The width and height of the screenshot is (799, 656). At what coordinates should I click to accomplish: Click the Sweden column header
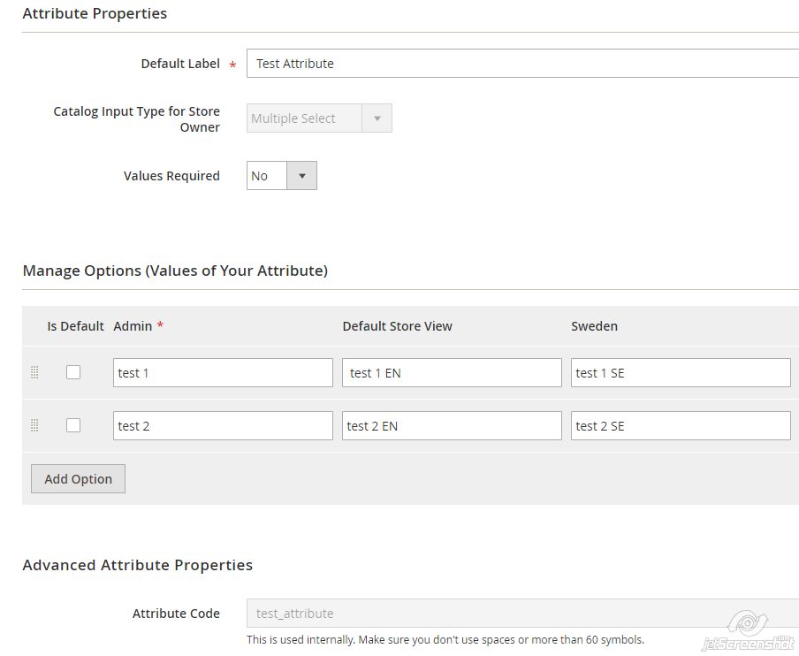pyautogui.click(x=594, y=325)
